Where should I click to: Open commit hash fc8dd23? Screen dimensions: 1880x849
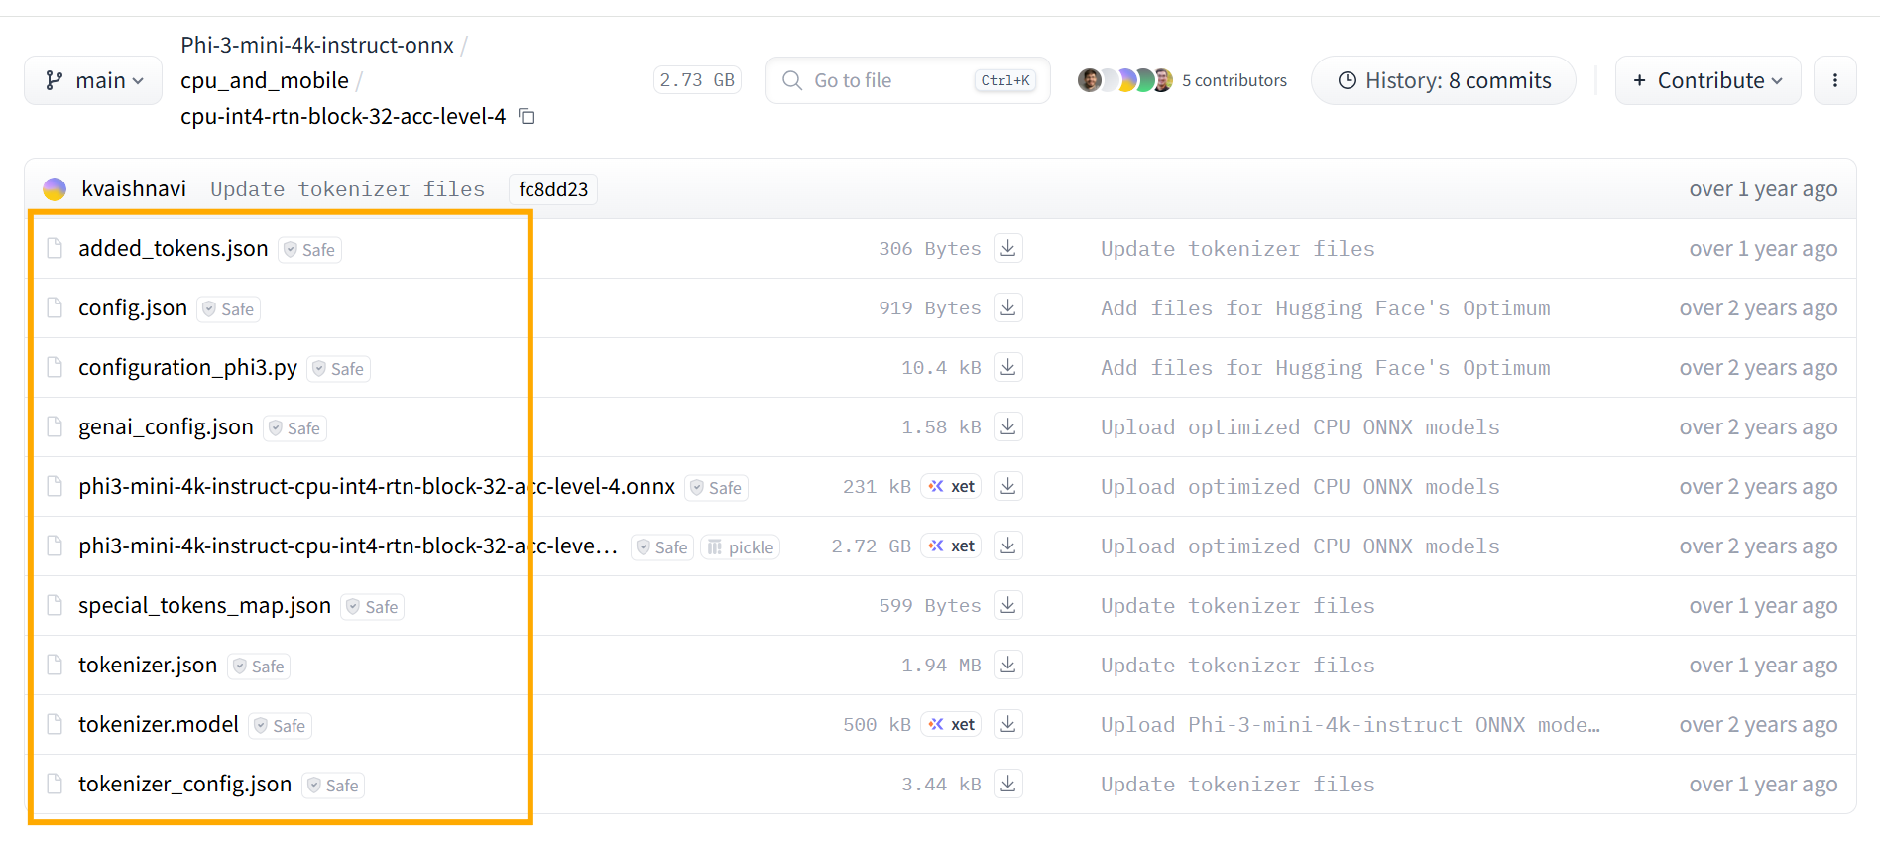tap(553, 189)
